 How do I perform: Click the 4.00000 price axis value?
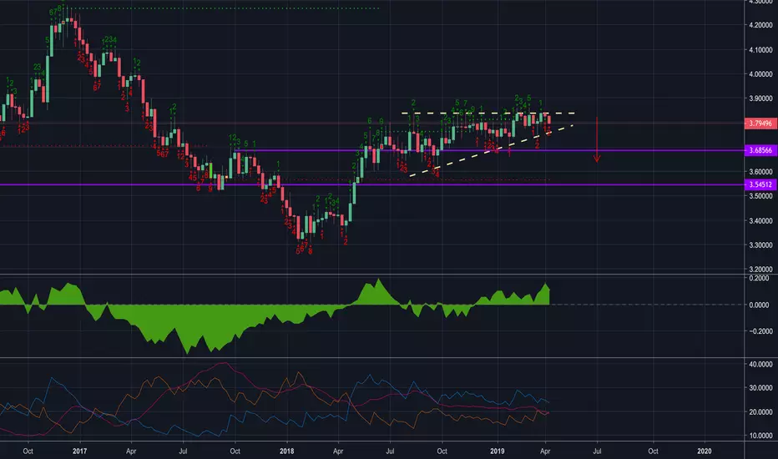pyautogui.click(x=760, y=74)
